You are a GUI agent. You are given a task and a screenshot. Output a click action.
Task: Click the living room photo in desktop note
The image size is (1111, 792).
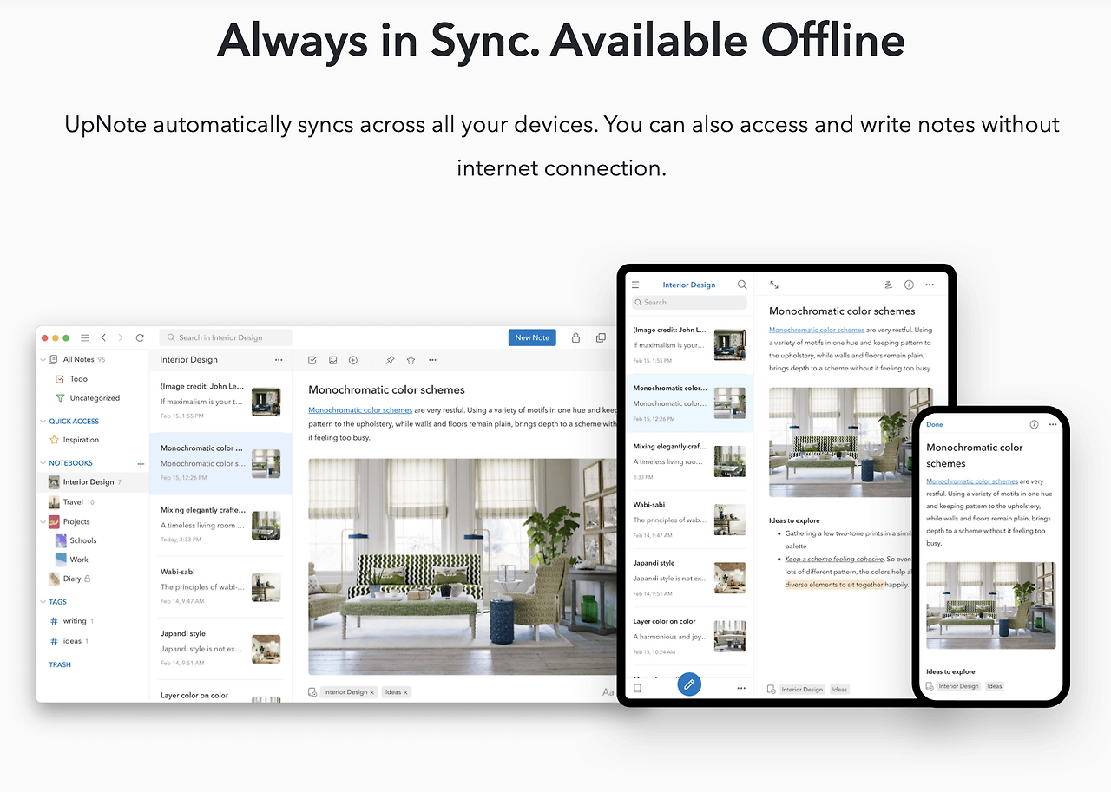[x=463, y=566]
